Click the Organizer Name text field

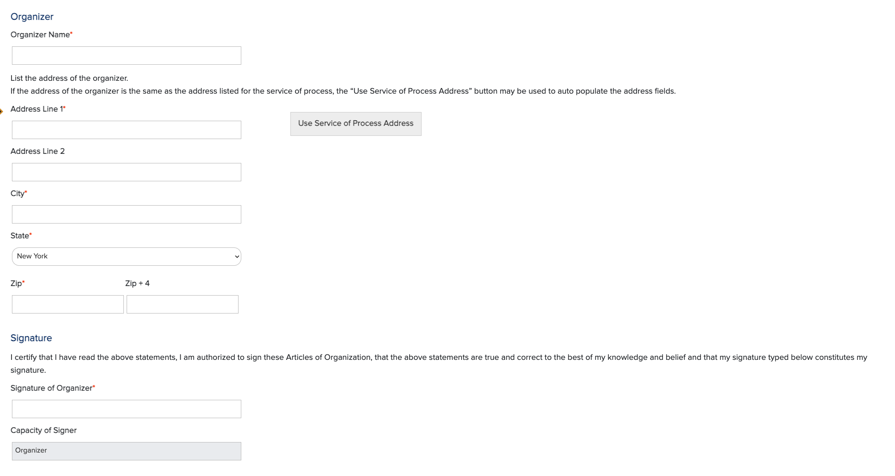(x=127, y=56)
